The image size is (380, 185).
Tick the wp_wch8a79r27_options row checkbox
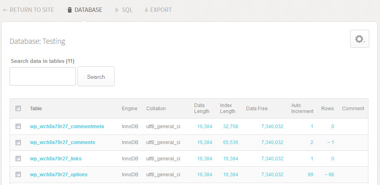click(18, 174)
